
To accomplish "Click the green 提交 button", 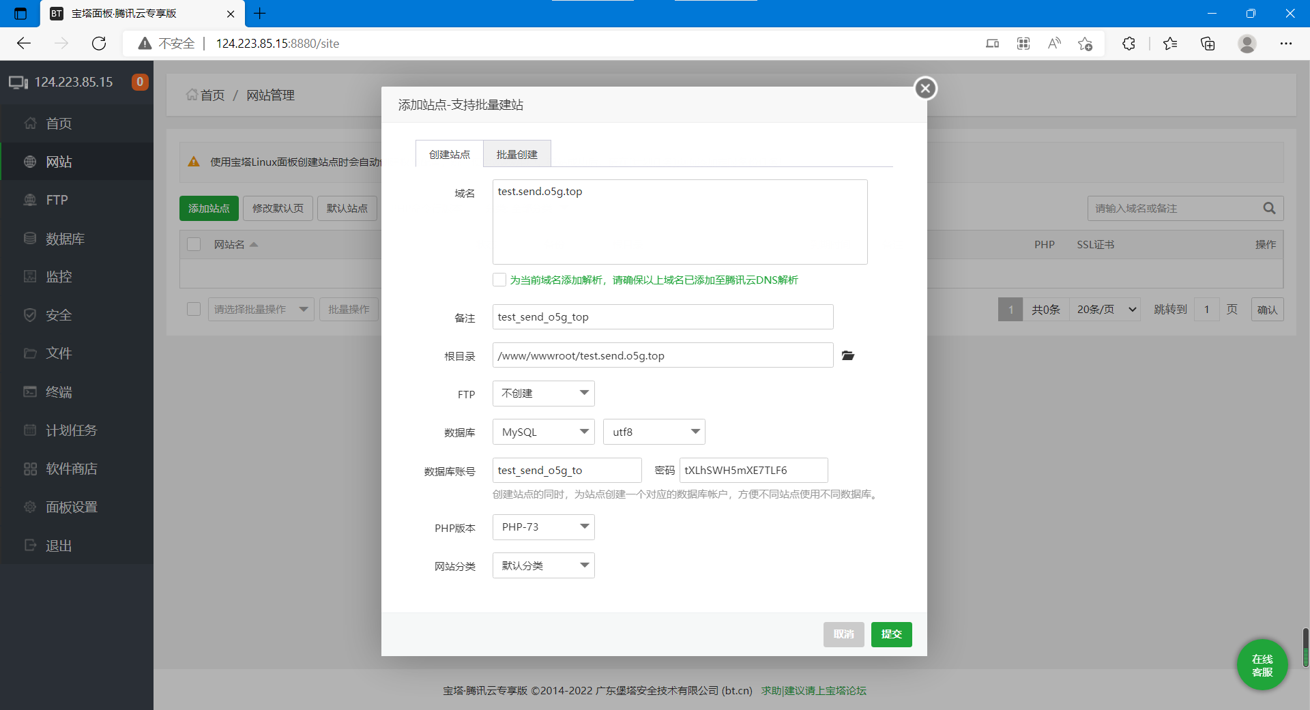I will click(891, 634).
